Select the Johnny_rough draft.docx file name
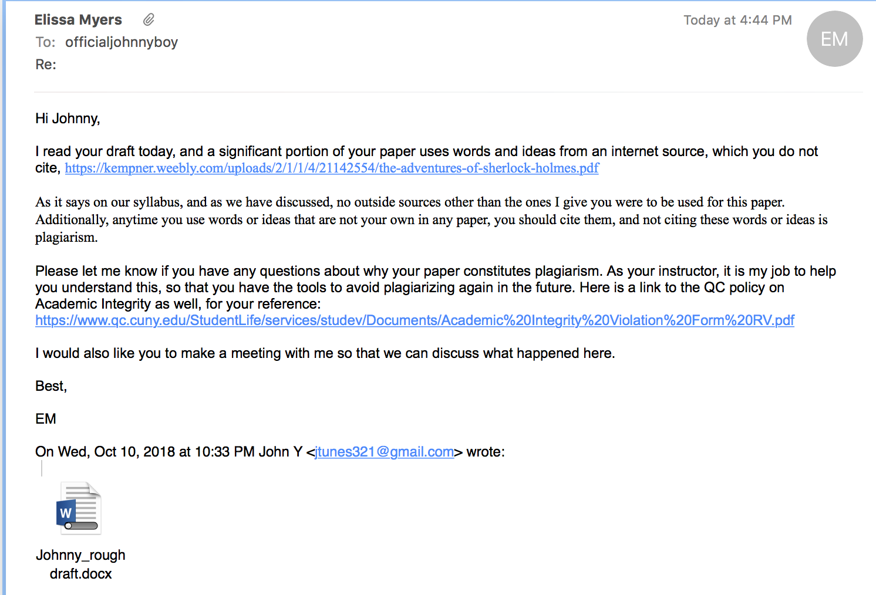Image resolution: width=876 pixels, height=595 pixels. [x=80, y=564]
